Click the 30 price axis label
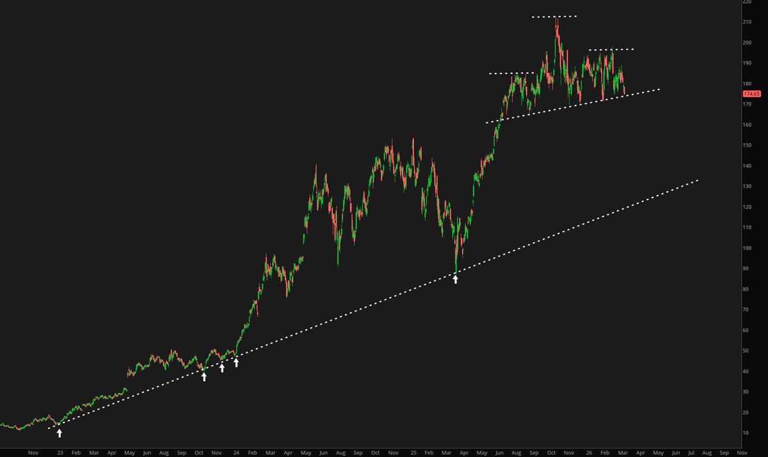The width and height of the screenshot is (768, 457). pos(745,392)
